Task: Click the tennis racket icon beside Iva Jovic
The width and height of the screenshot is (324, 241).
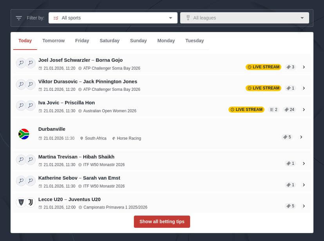Action: coord(21,105)
